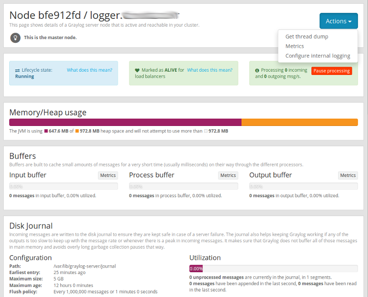Viewport: 368px width, 297px height.
Task: Click the lifecycle state arrows icon
Action: coord(17,70)
